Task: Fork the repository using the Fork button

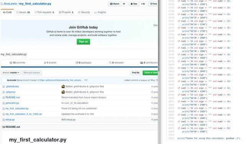Action: pyautogui.click(x=154, y=4)
